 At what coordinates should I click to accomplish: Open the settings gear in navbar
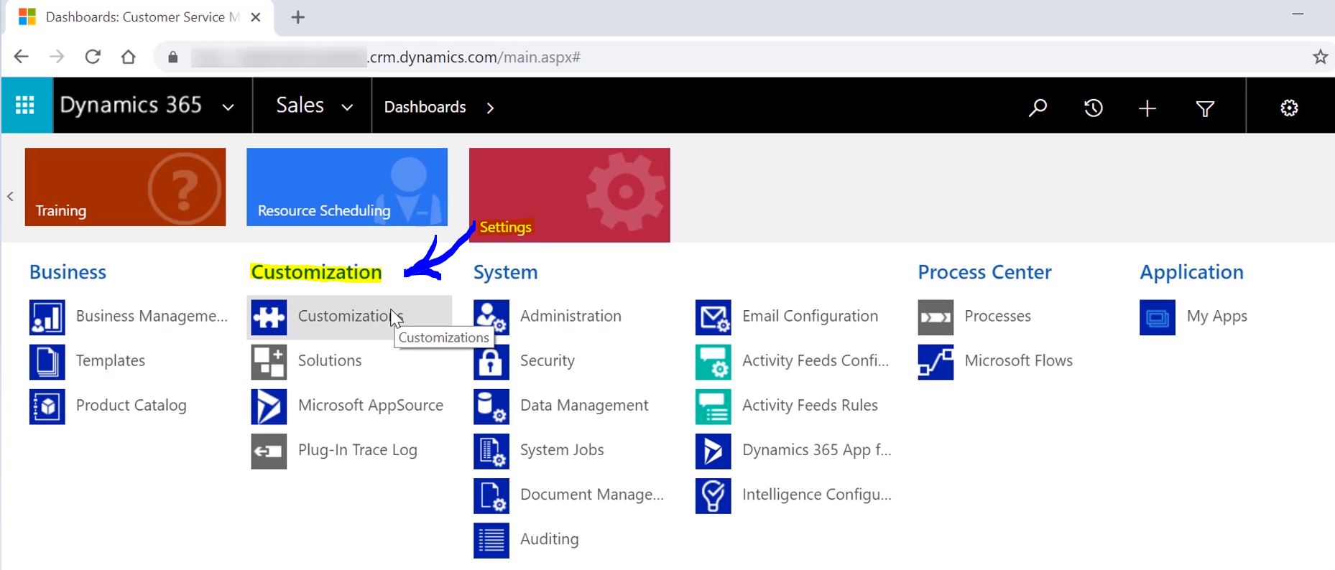(1289, 108)
